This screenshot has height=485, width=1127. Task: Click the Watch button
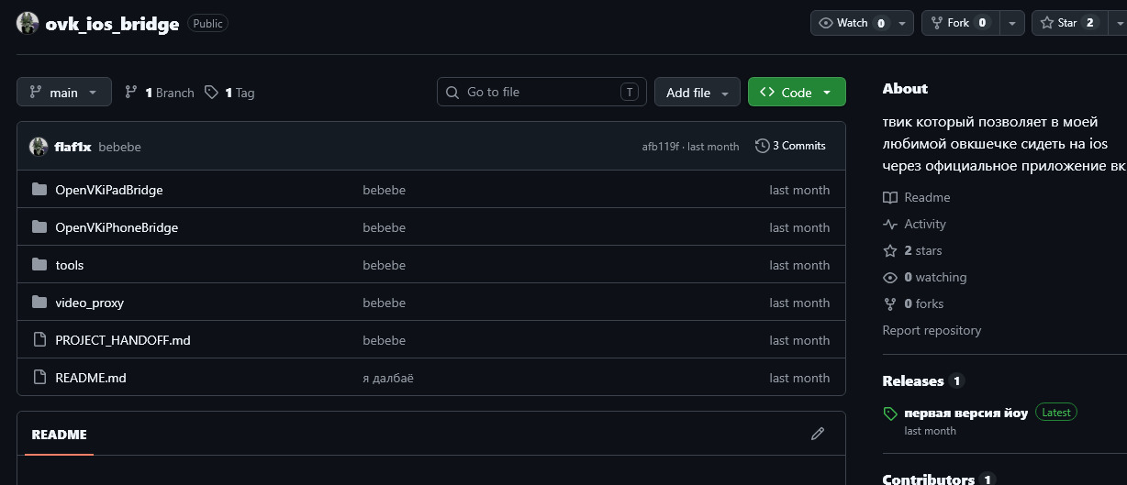[852, 23]
